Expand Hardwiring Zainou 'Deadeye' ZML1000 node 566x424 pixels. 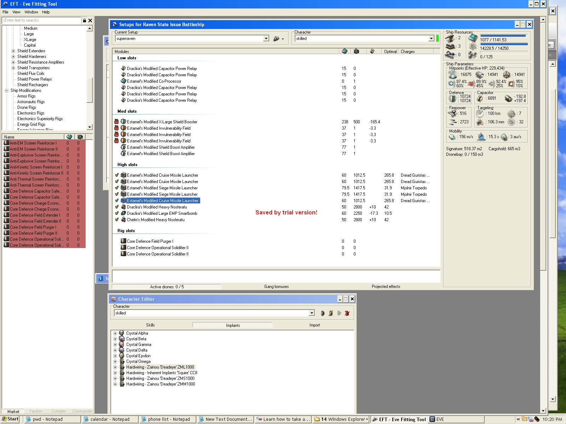point(115,367)
